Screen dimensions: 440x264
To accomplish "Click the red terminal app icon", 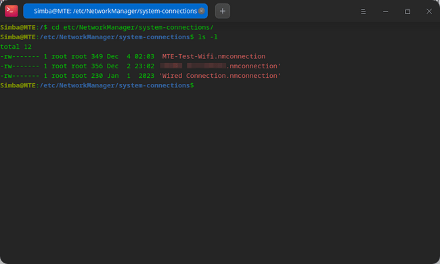I will click(12, 11).
